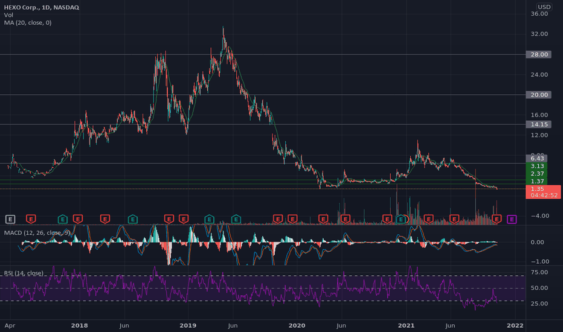563x332 pixels.
Task: Click the 2020 label on time axis
Action: (x=297, y=325)
